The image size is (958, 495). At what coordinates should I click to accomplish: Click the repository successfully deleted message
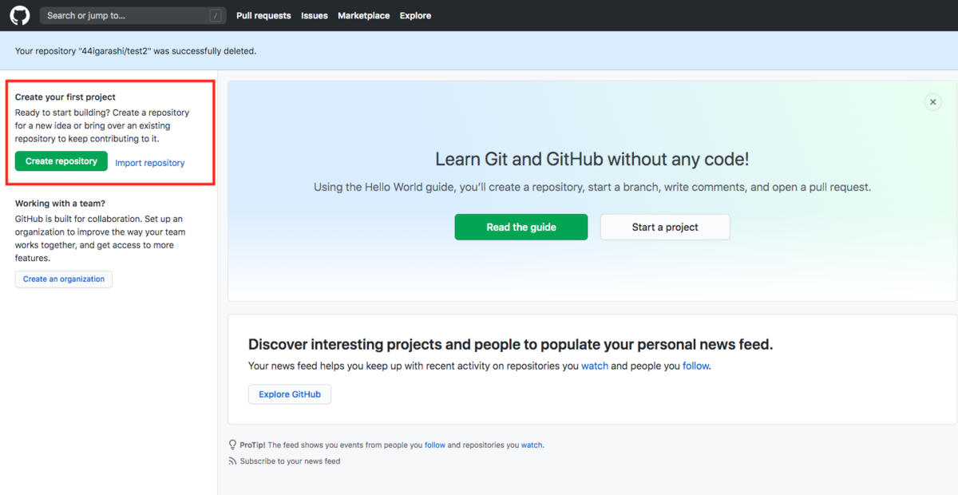coord(136,51)
